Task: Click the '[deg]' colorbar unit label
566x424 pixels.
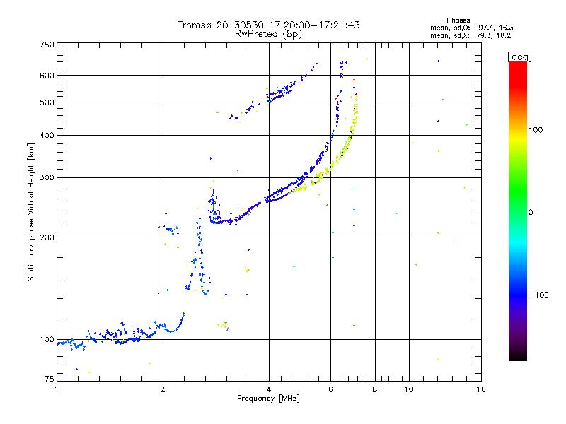Action: 519,57
